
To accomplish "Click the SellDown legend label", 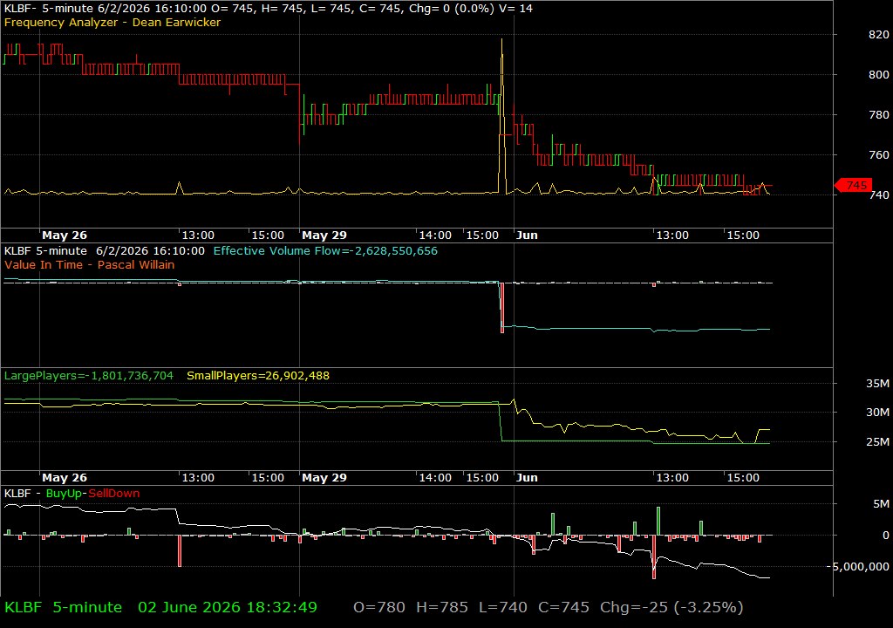I will (114, 493).
